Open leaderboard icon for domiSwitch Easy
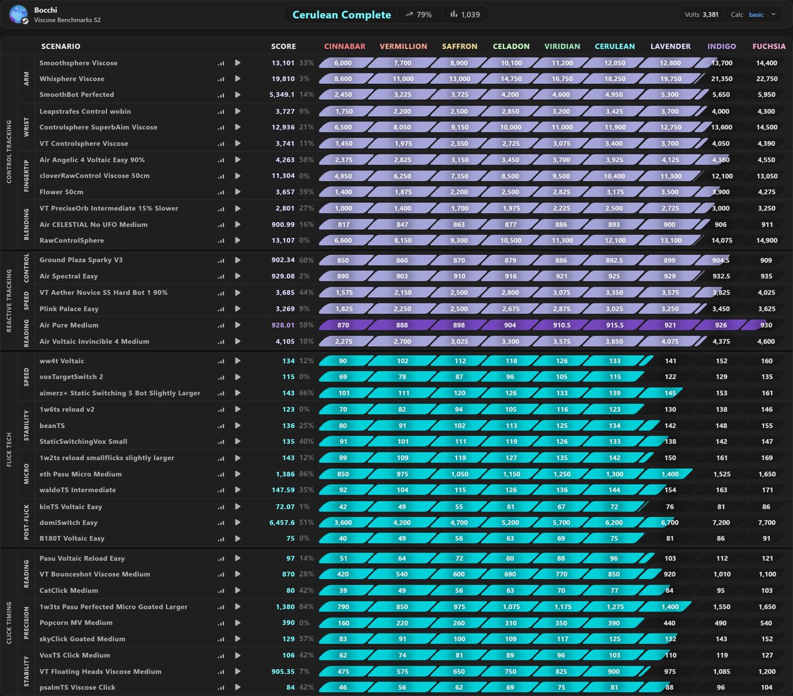Screen dimensions: 793x696 click(221, 523)
